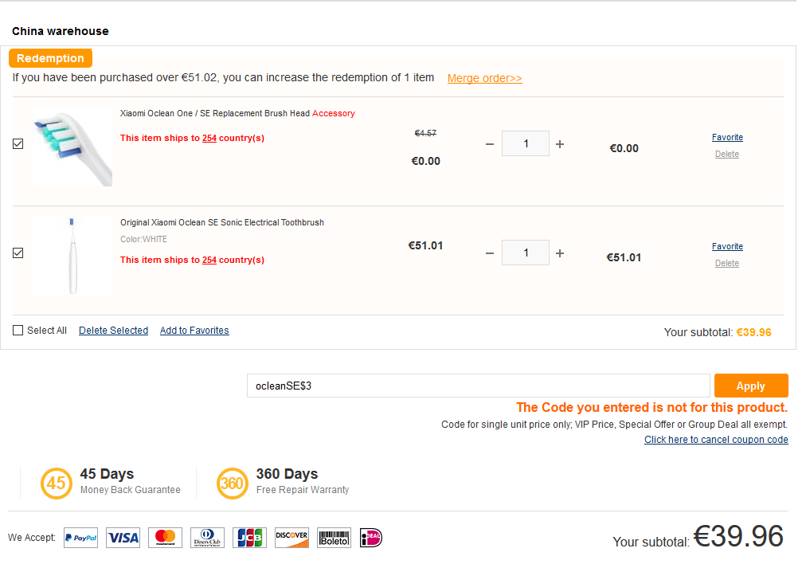Open the Xiaomi brush head product thumbnail
This screenshot has height=564, width=806.
coord(72,147)
